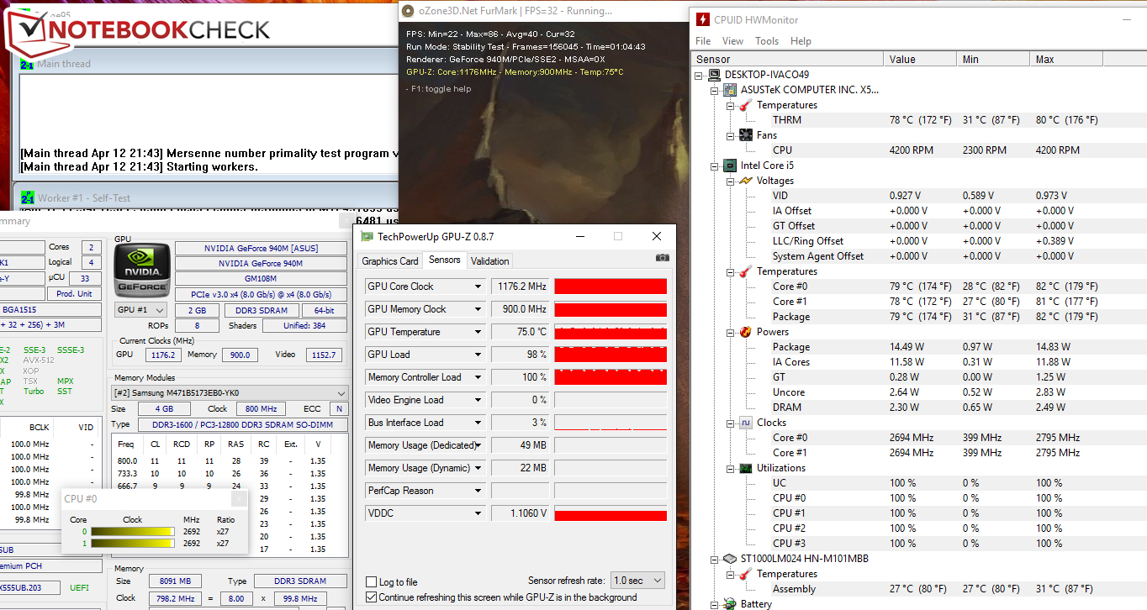Click the GPU Core Clock red graph

pos(610,287)
